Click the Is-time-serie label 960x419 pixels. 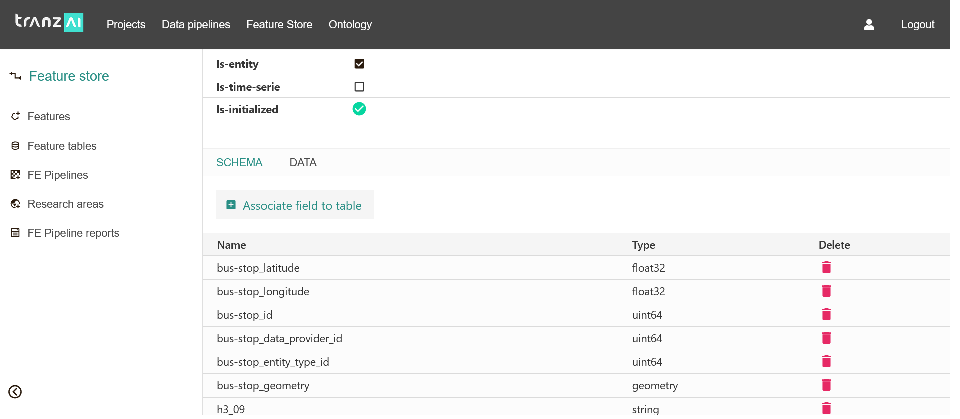pyautogui.click(x=248, y=87)
